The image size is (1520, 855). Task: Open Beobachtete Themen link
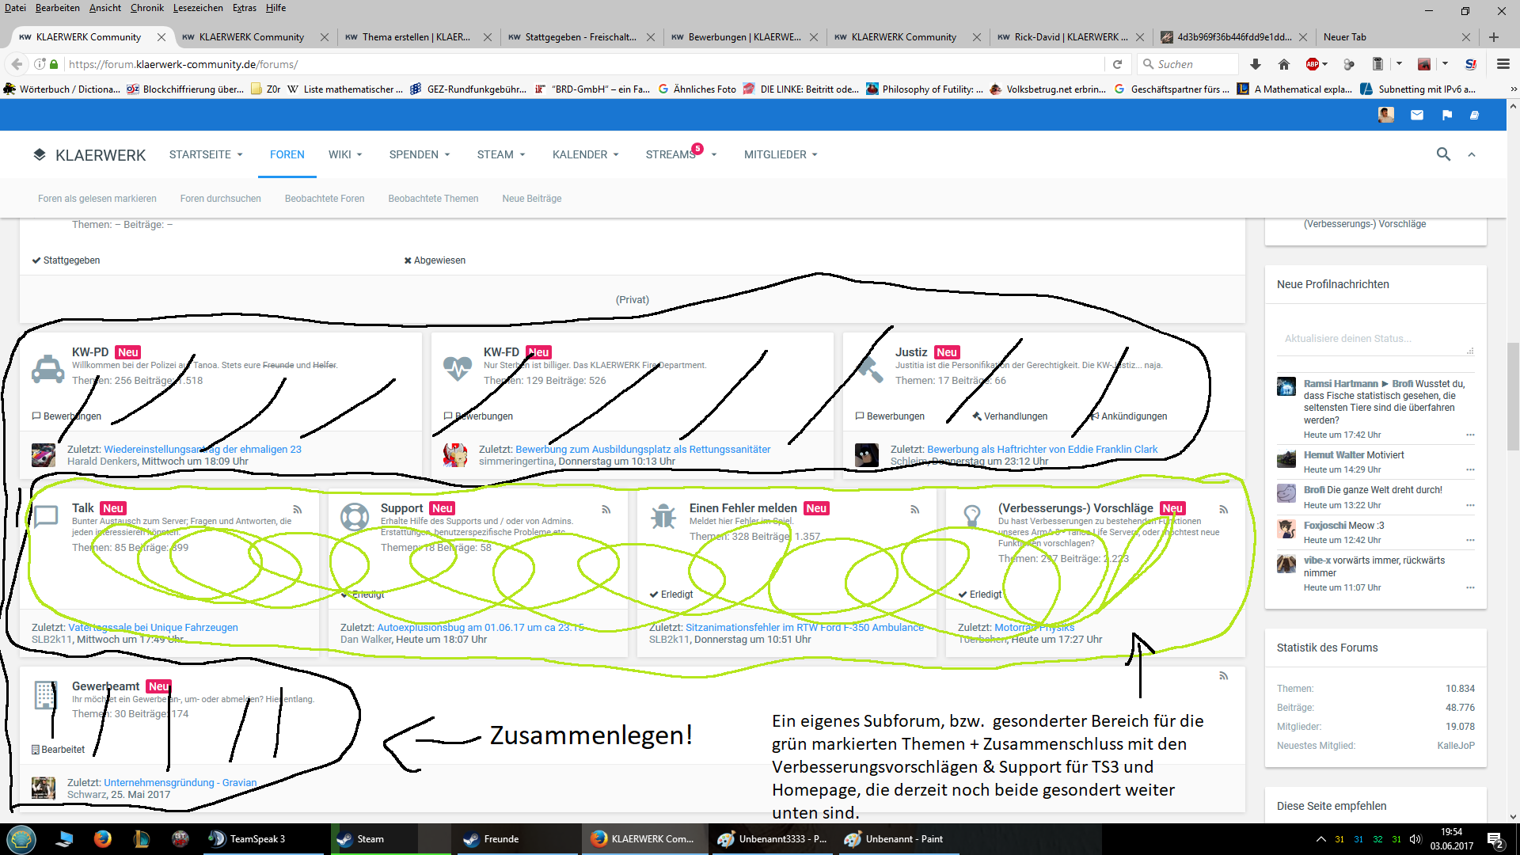coord(433,199)
